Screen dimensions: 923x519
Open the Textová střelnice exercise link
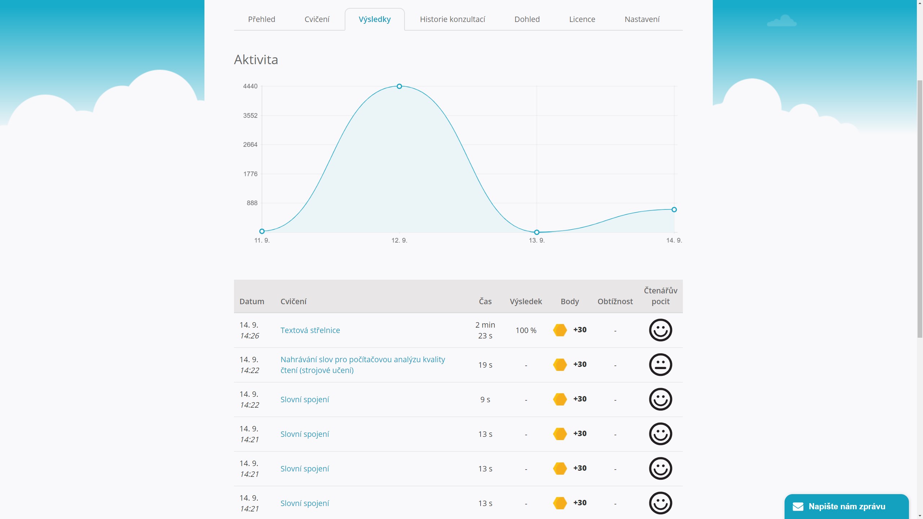tap(310, 330)
